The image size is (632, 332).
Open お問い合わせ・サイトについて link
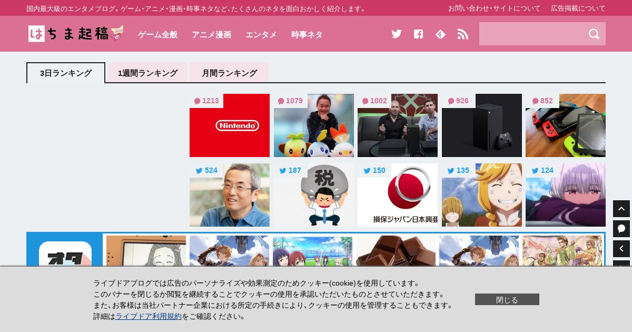coord(494,8)
